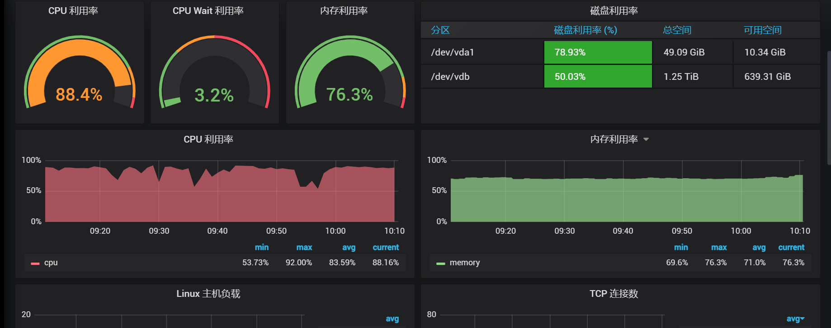The width and height of the screenshot is (831, 328).
Task: Sort the table by 磁盘利用率 (%) header
Action: coord(585,30)
